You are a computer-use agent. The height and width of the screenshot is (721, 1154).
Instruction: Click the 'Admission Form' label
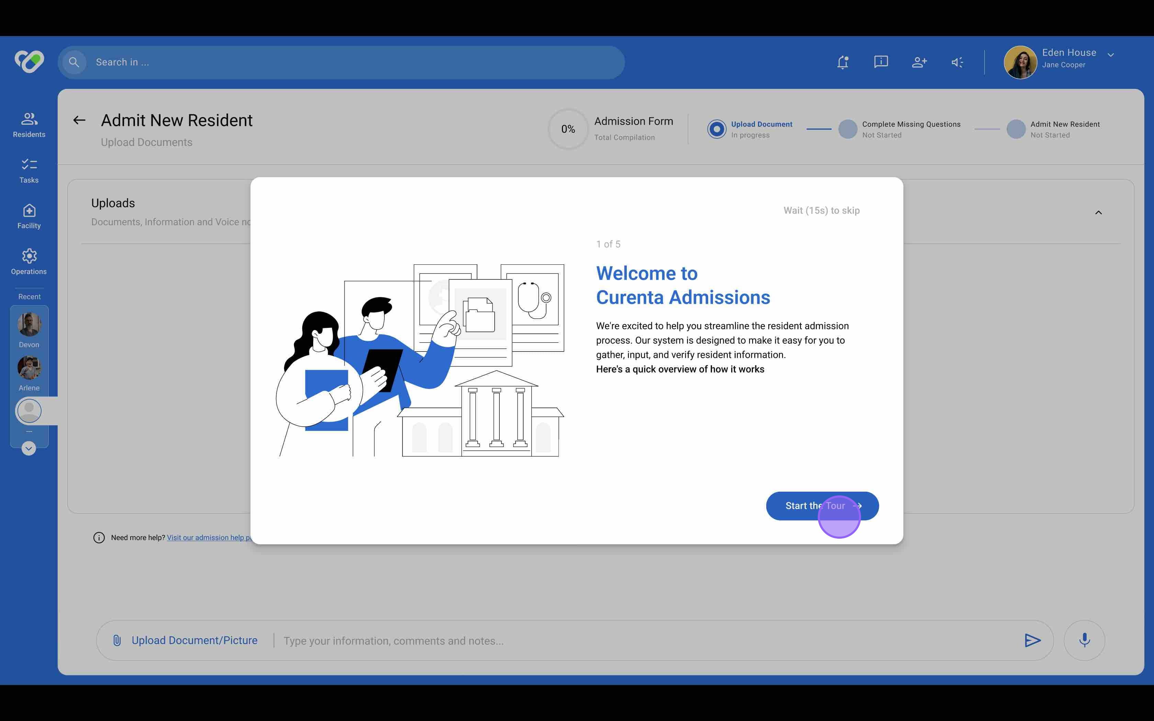coord(633,121)
